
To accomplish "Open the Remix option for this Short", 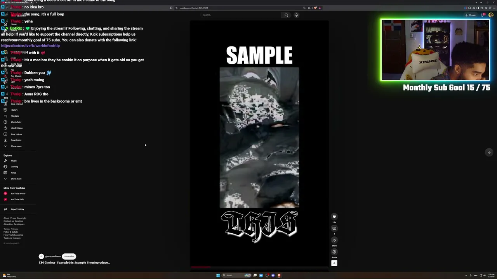I will coord(334,252).
